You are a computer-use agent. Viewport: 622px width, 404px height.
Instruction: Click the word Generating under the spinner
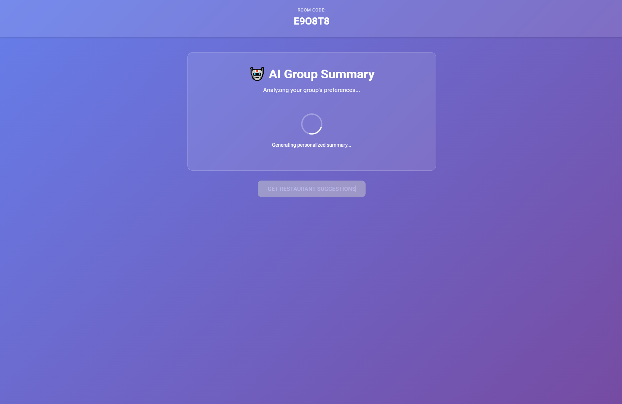point(284,145)
